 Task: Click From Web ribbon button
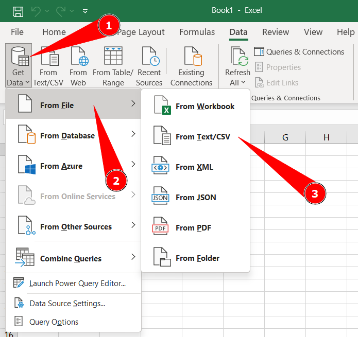(x=78, y=66)
